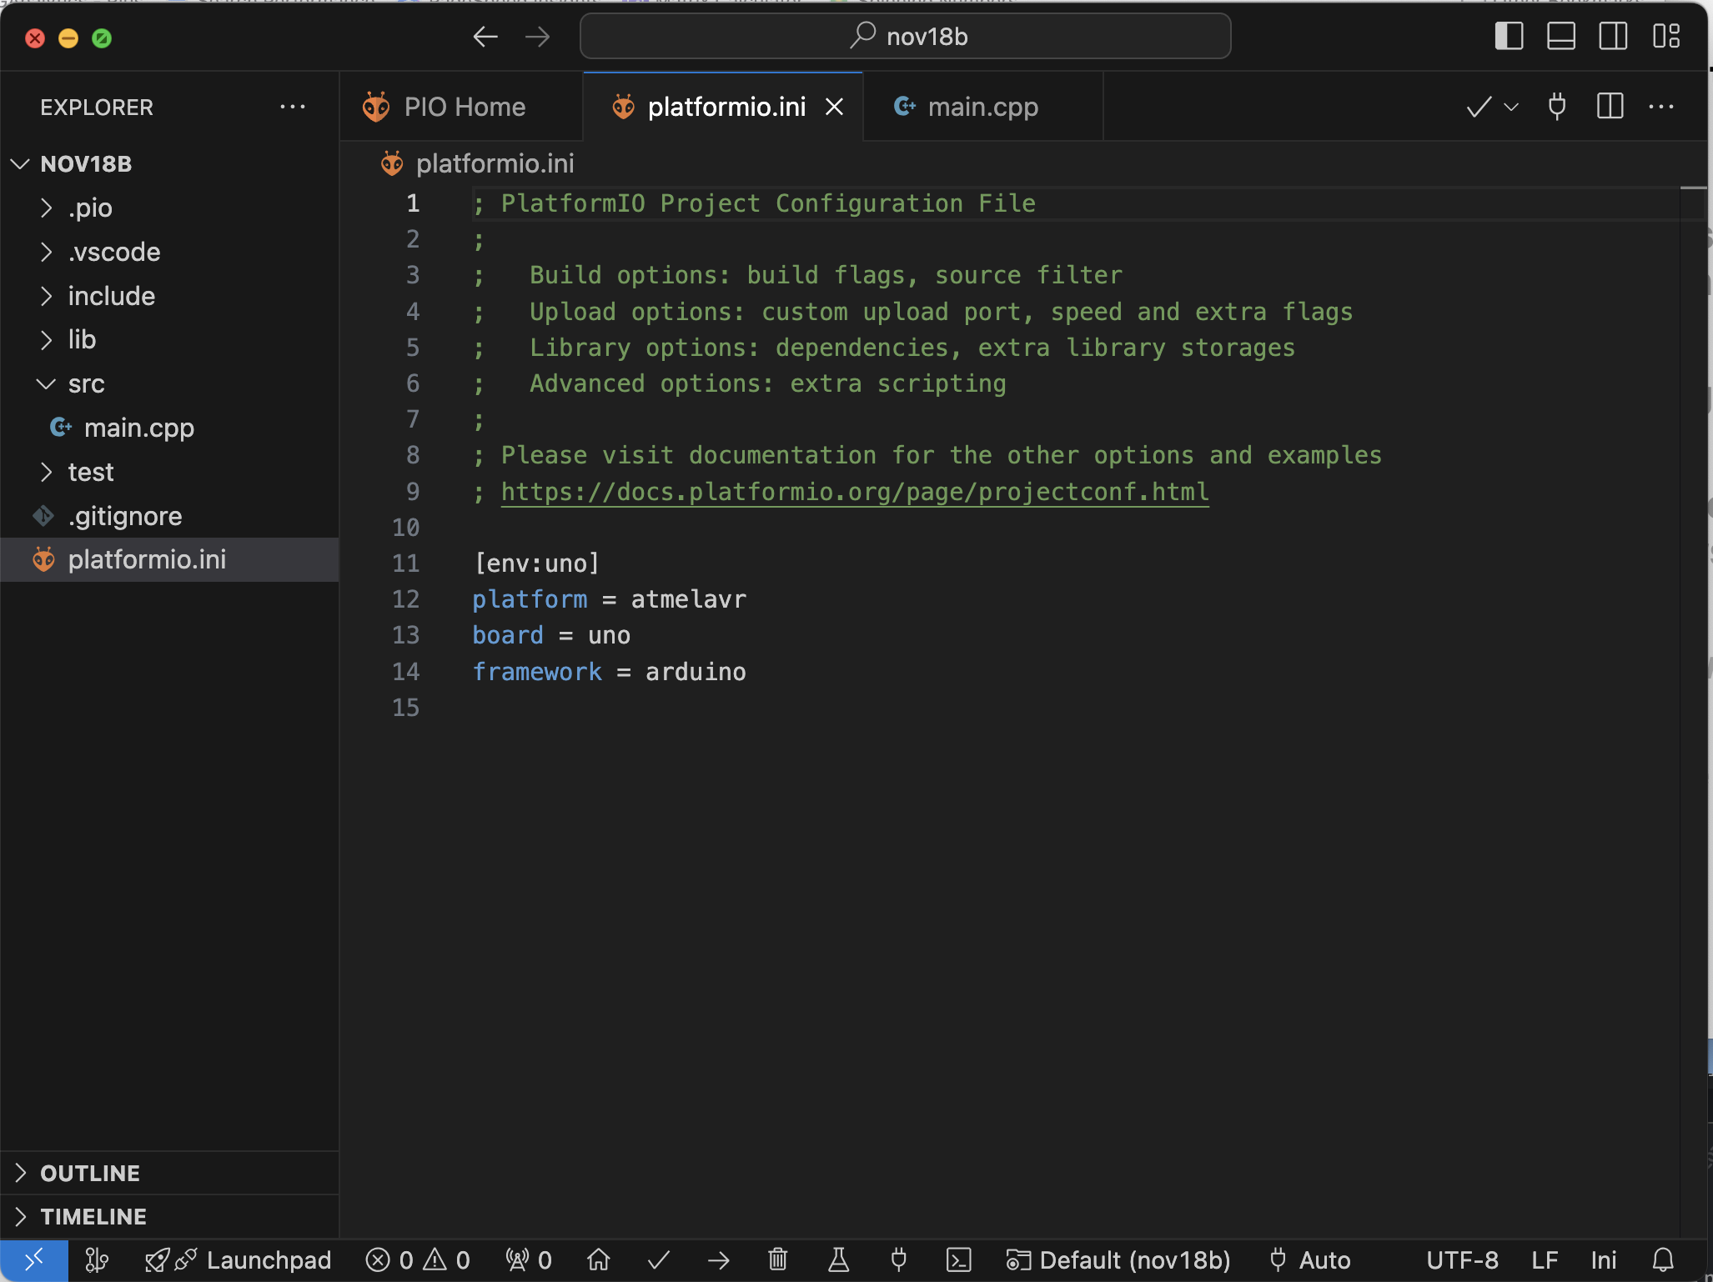Click PlatformIO Upload arrow in status bar
This screenshot has width=1713, height=1282.
(x=718, y=1259)
